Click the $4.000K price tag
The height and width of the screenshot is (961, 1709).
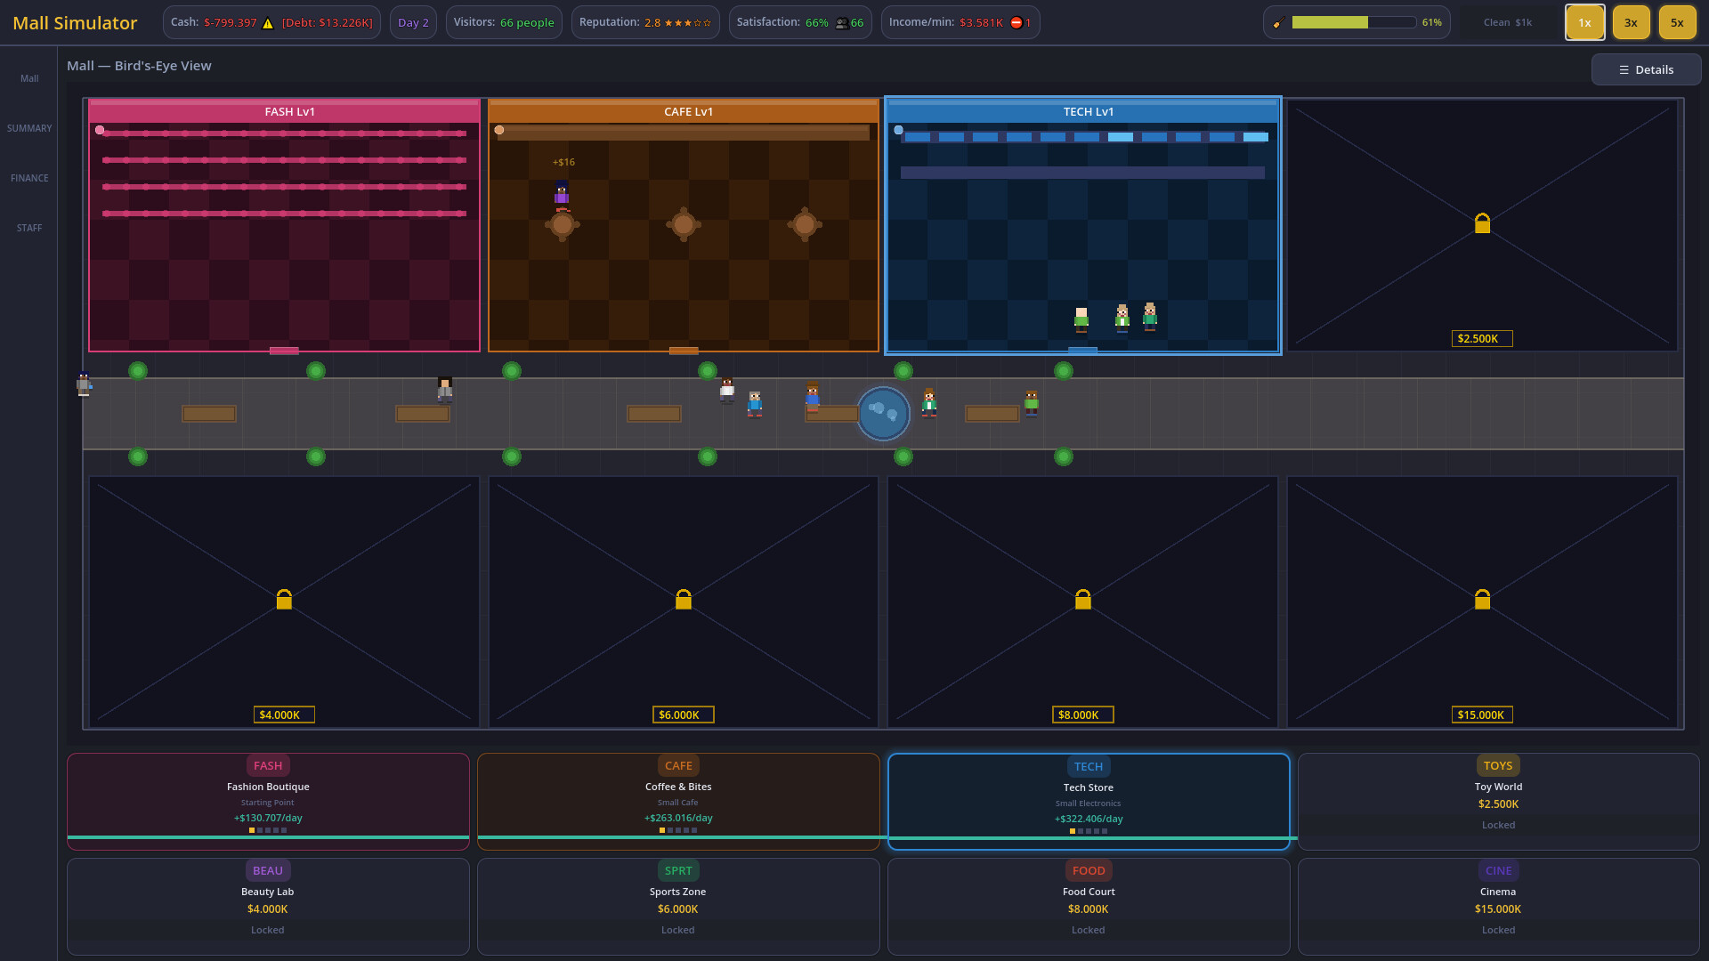[x=284, y=715]
